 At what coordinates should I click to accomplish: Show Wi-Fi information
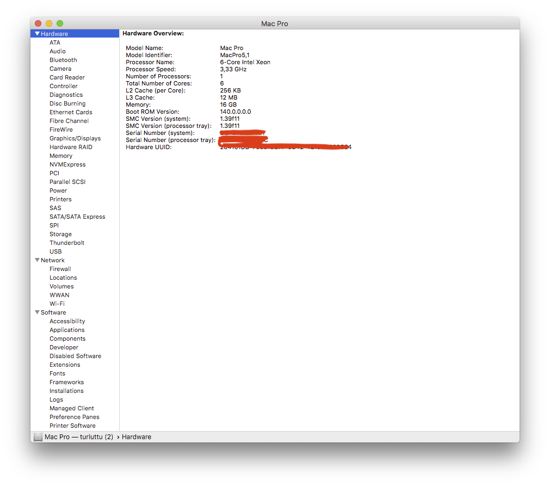(x=57, y=304)
